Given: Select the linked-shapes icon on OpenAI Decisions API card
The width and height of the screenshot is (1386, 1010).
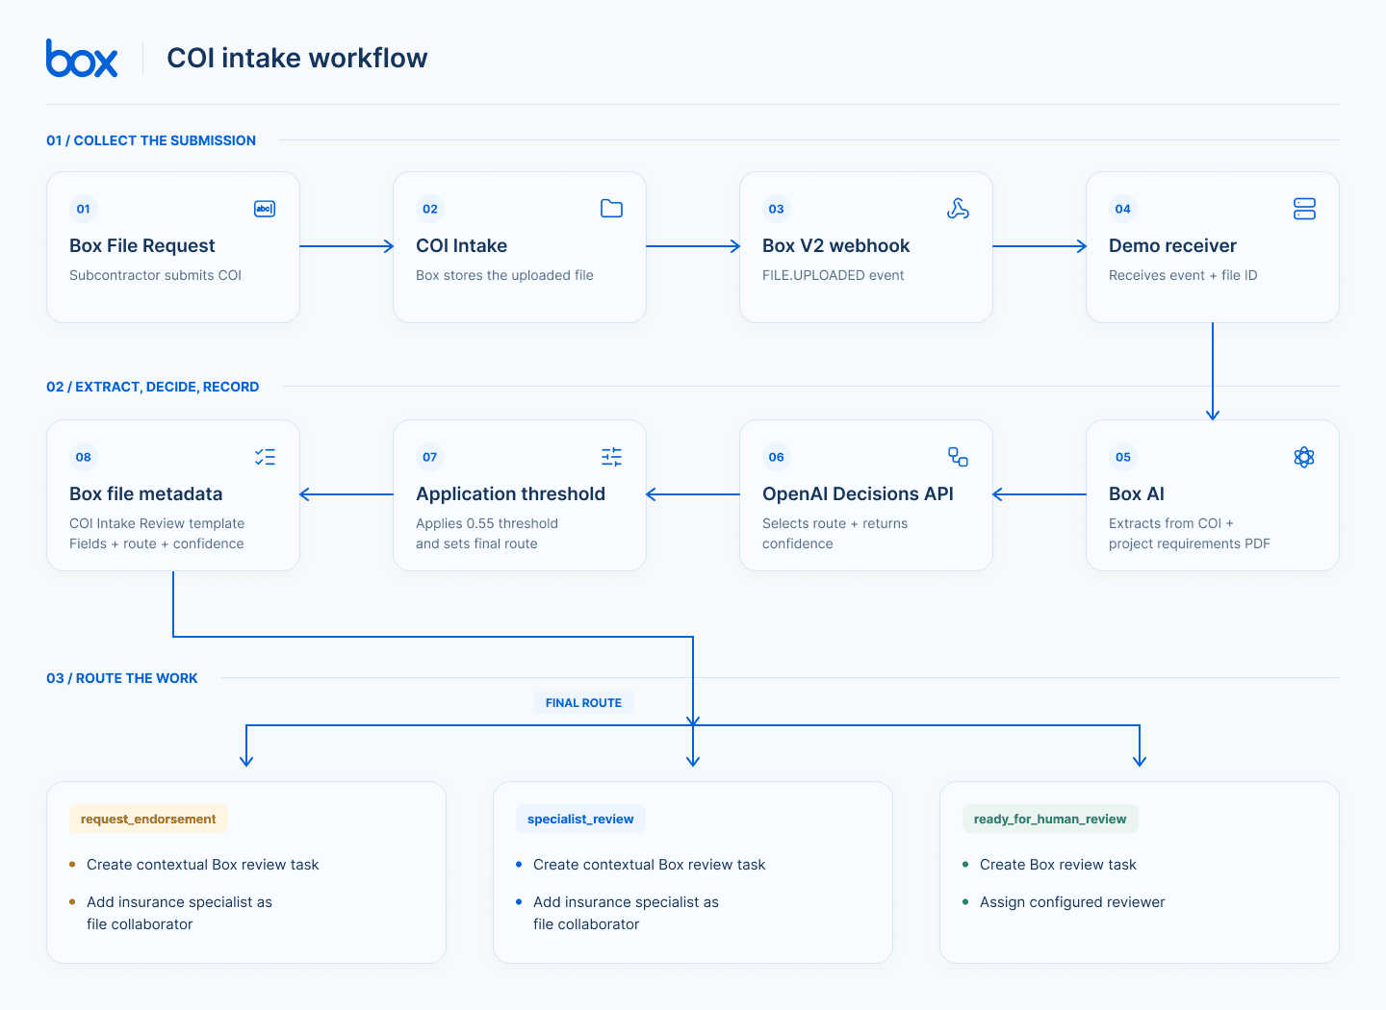Looking at the screenshot, I should coord(958,457).
